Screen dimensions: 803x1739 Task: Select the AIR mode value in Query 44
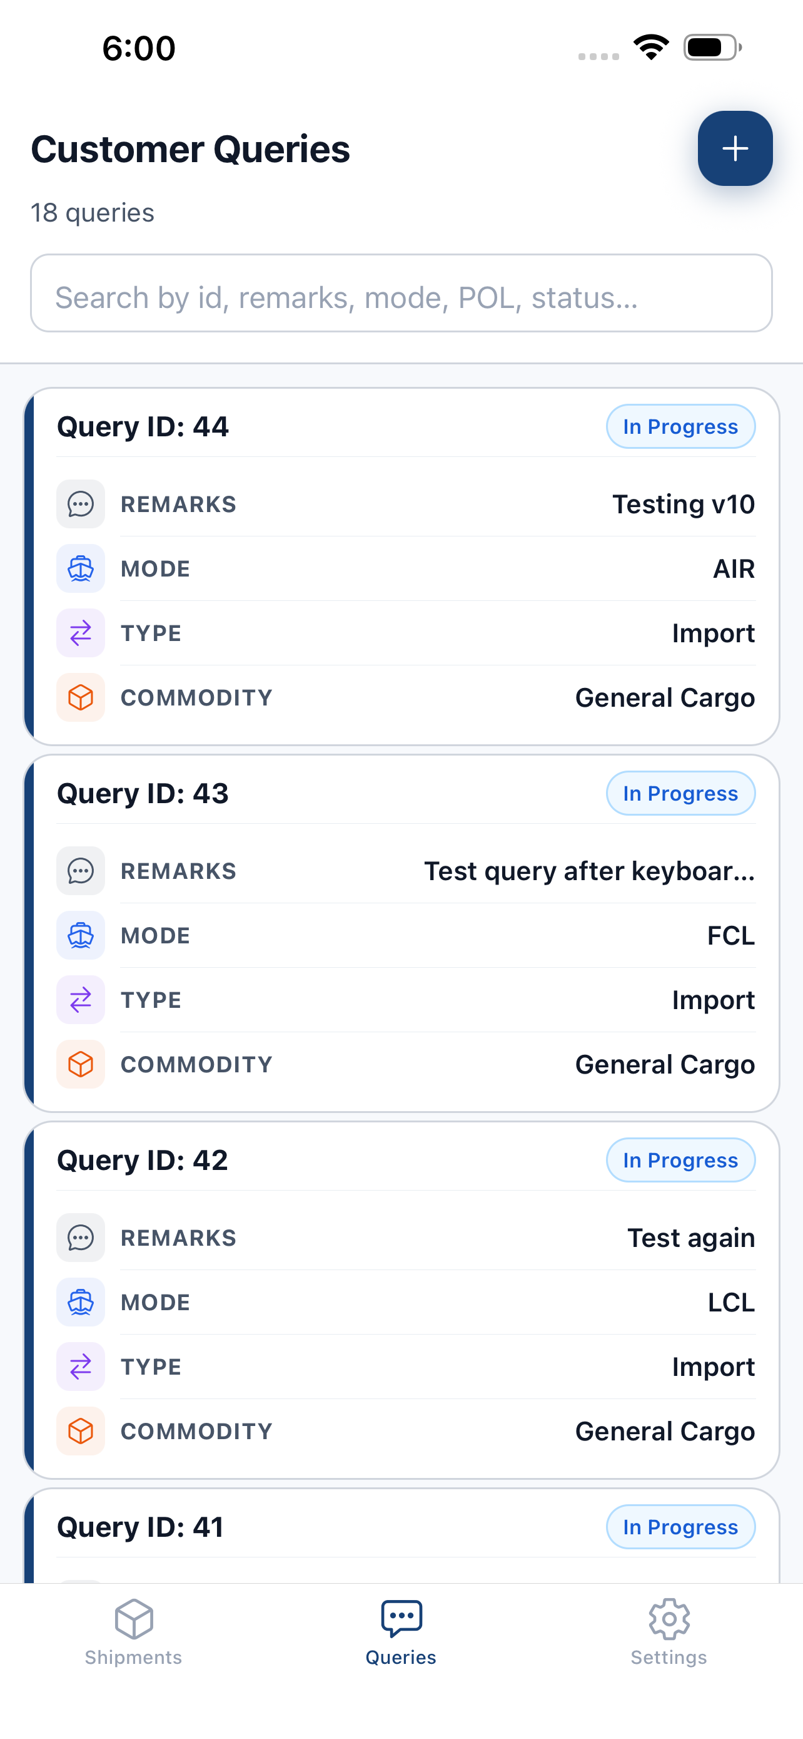tap(734, 568)
